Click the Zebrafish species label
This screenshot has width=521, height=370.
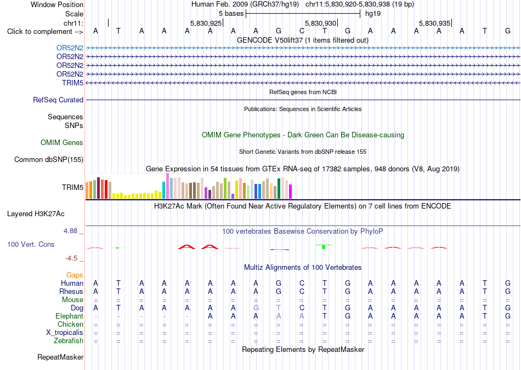(x=69, y=341)
